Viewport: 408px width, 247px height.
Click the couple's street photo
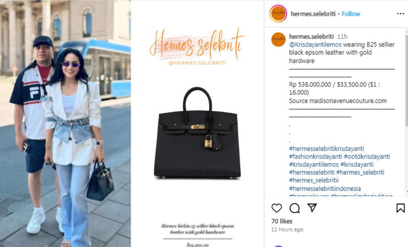click(65, 123)
